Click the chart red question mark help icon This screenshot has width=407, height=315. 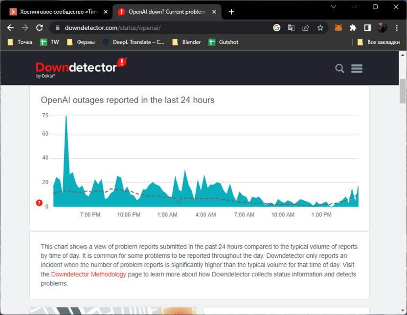click(39, 203)
